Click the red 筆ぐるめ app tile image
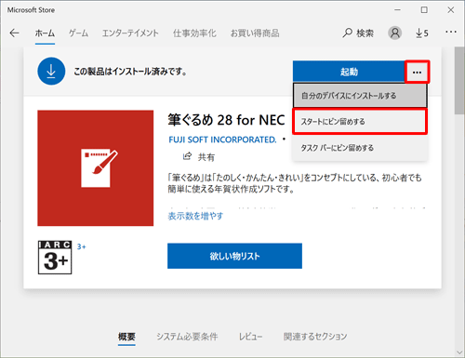Image resolution: width=465 pixels, height=358 pixels. [x=96, y=168]
